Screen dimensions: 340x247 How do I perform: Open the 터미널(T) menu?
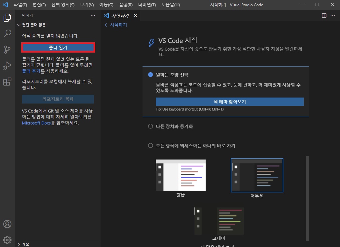[147, 5]
